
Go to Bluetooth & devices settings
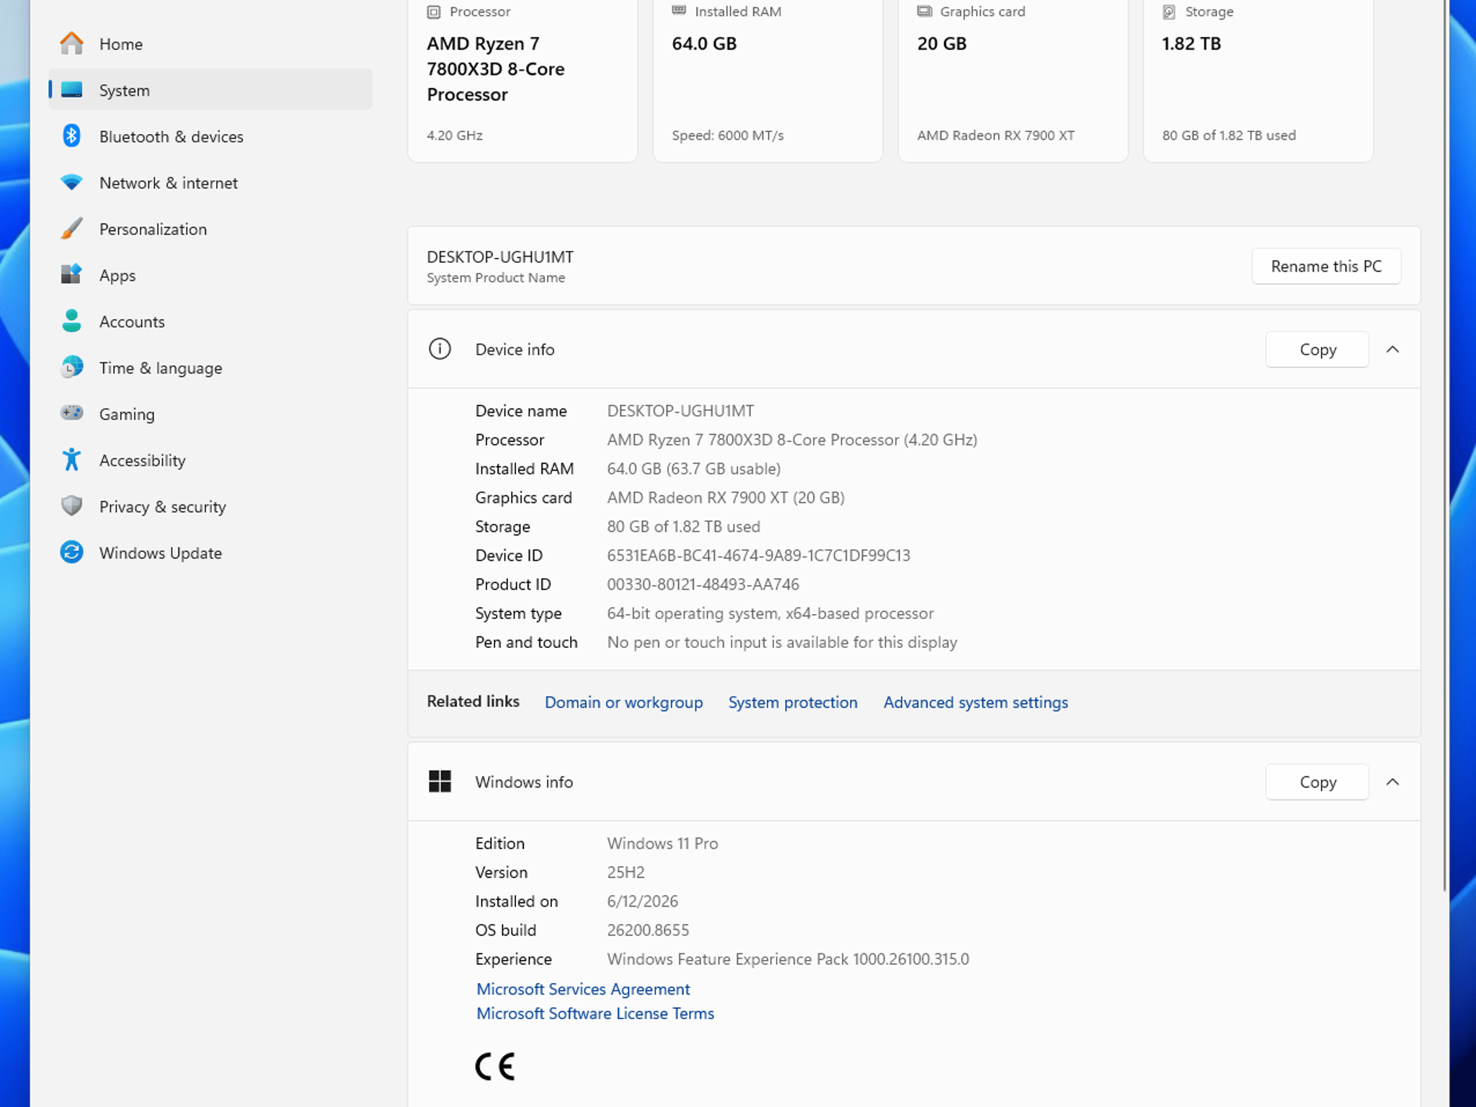pyautogui.click(x=210, y=136)
